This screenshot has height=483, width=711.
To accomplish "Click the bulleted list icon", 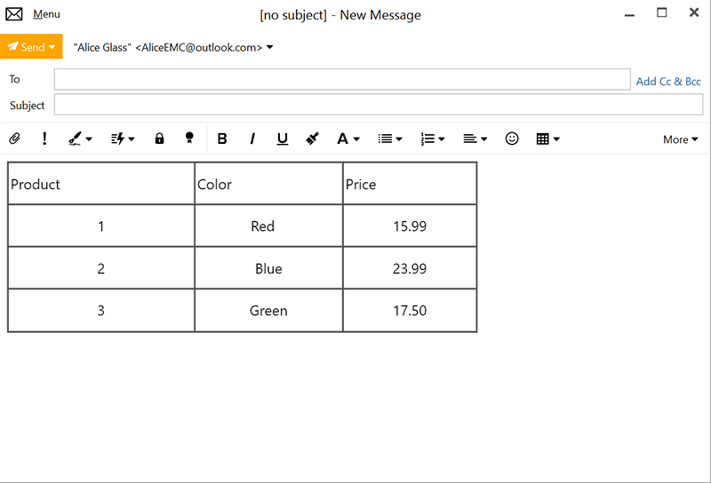I will point(385,139).
